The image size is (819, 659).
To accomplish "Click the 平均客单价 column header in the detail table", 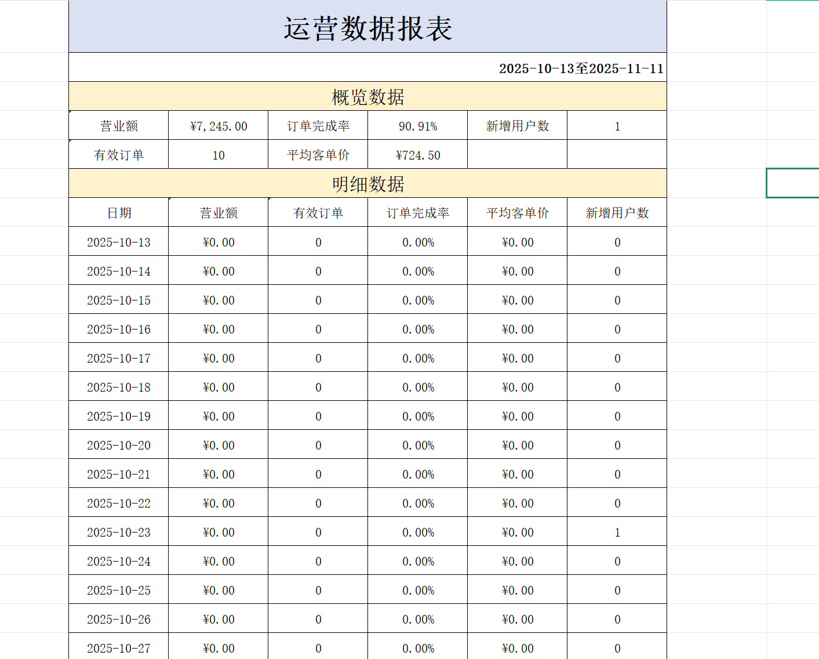I will [518, 212].
